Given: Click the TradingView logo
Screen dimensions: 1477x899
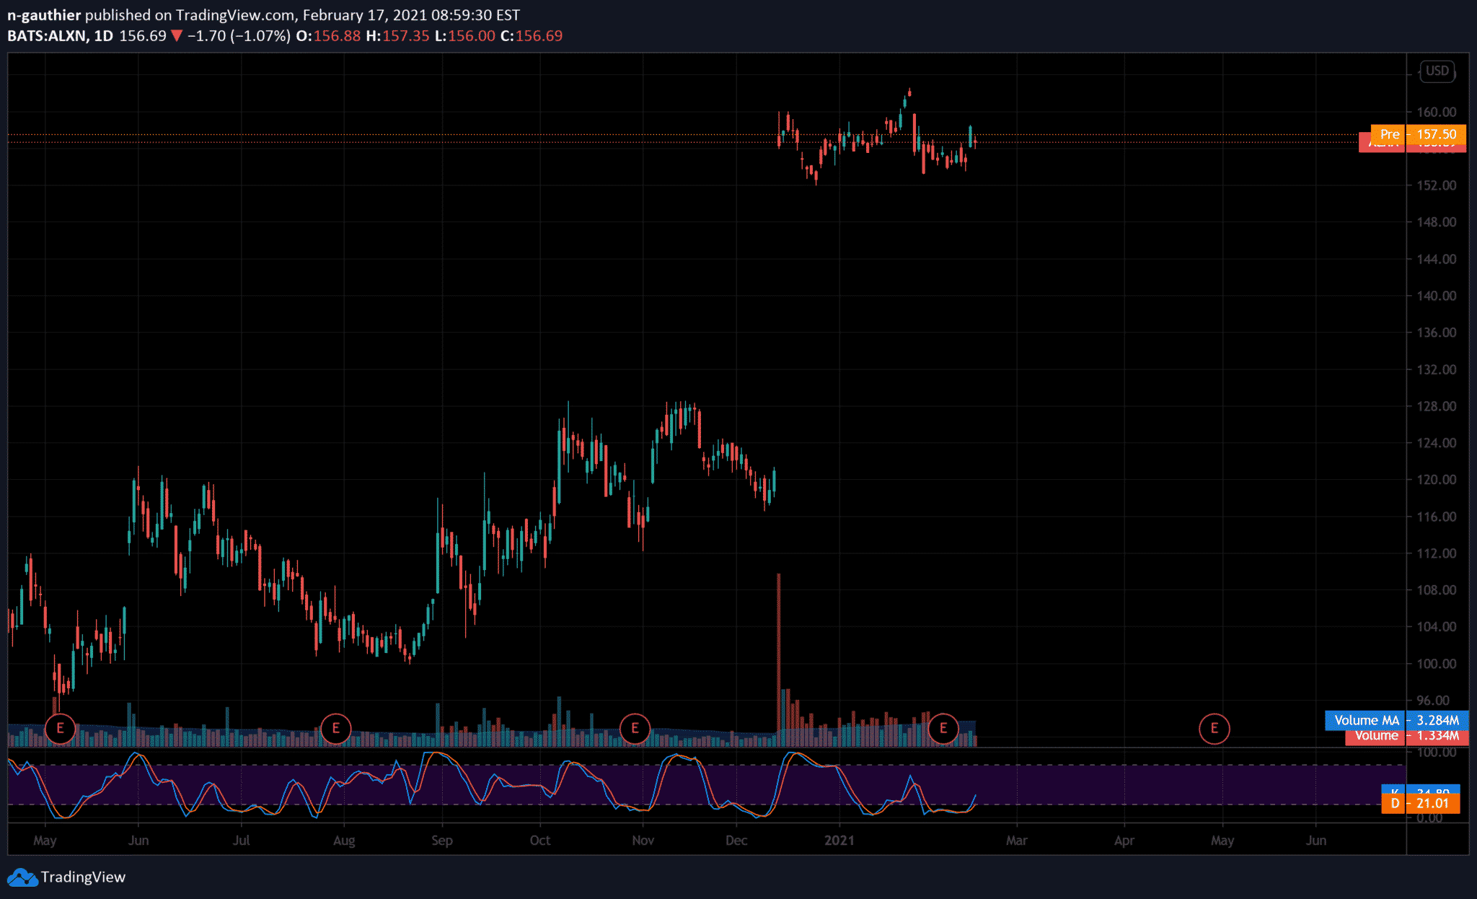Looking at the screenshot, I should [x=66, y=877].
